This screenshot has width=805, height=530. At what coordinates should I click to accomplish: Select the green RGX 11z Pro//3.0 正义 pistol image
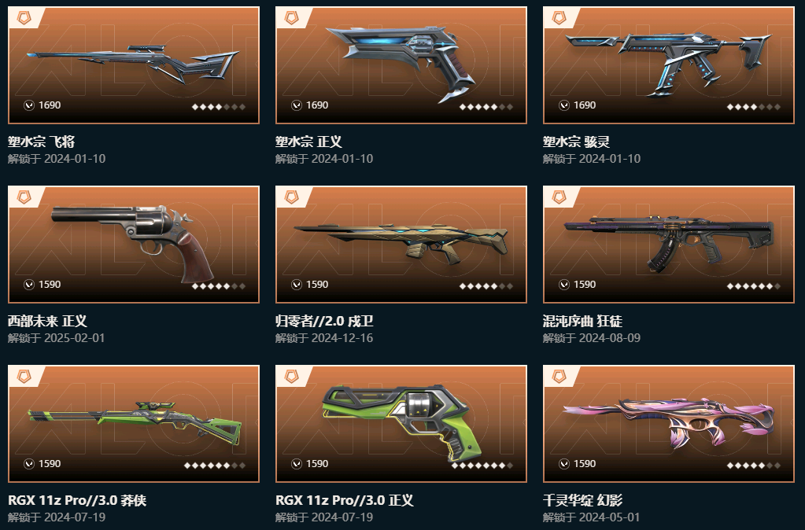coord(401,421)
